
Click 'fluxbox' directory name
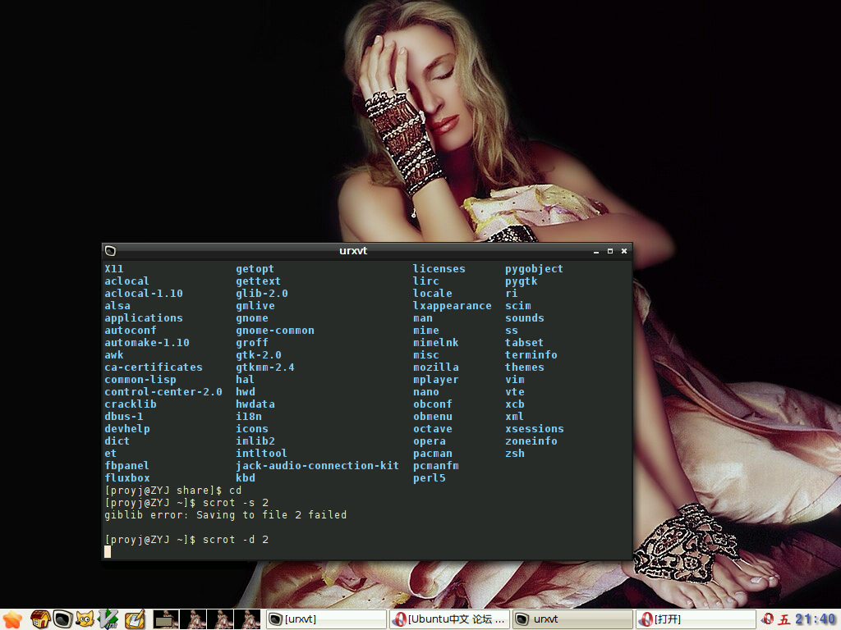[x=127, y=478]
